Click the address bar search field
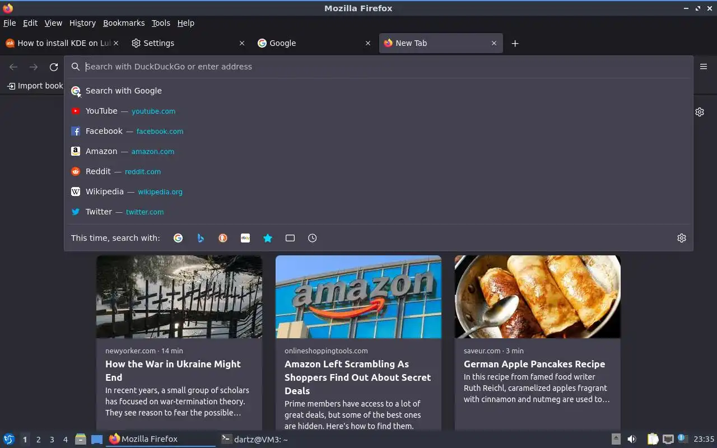Viewport: 717px width, 448px height. click(x=379, y=67)
